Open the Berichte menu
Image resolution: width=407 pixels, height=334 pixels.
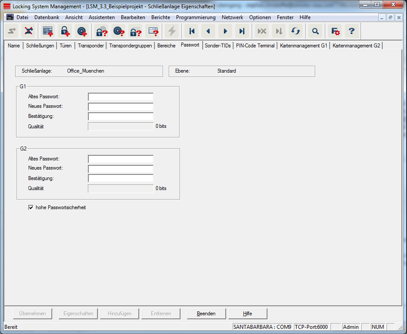160,17
